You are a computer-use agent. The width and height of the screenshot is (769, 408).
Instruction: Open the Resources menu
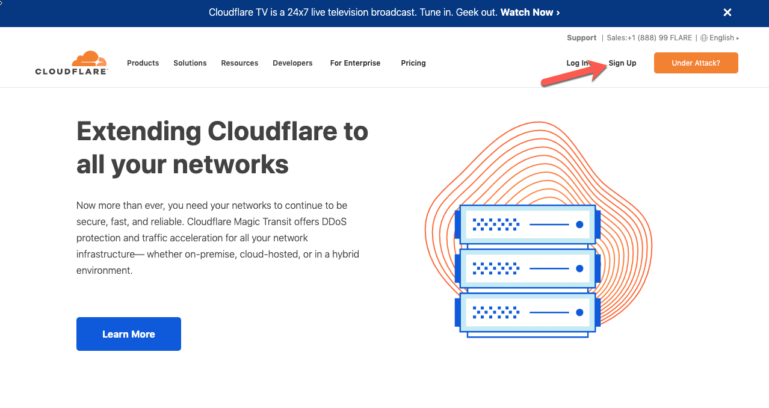pyautogui.click(x=239, y=63)
